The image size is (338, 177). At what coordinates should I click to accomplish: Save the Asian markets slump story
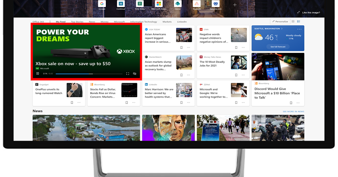181,75
